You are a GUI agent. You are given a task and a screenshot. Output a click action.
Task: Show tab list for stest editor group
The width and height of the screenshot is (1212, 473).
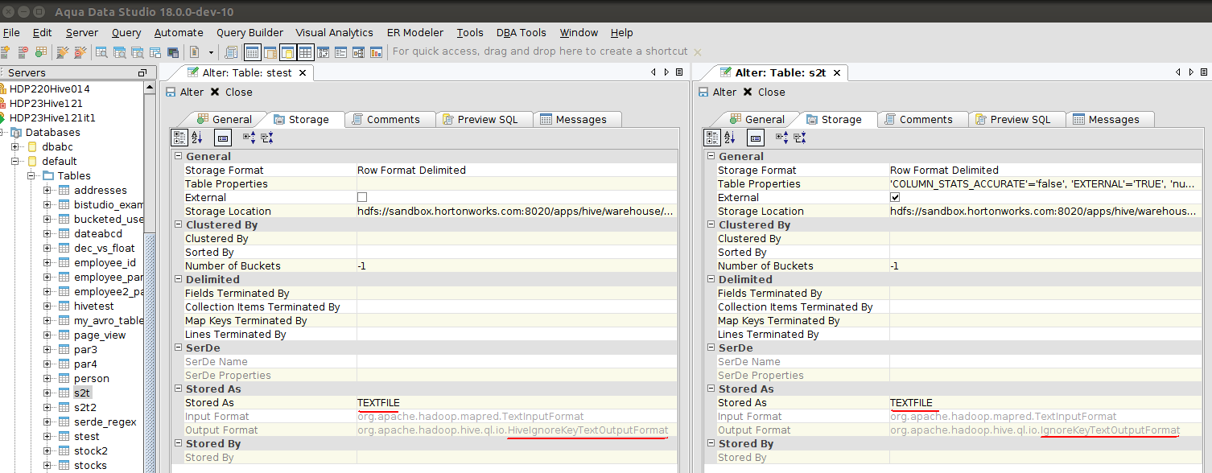[679, 72]
